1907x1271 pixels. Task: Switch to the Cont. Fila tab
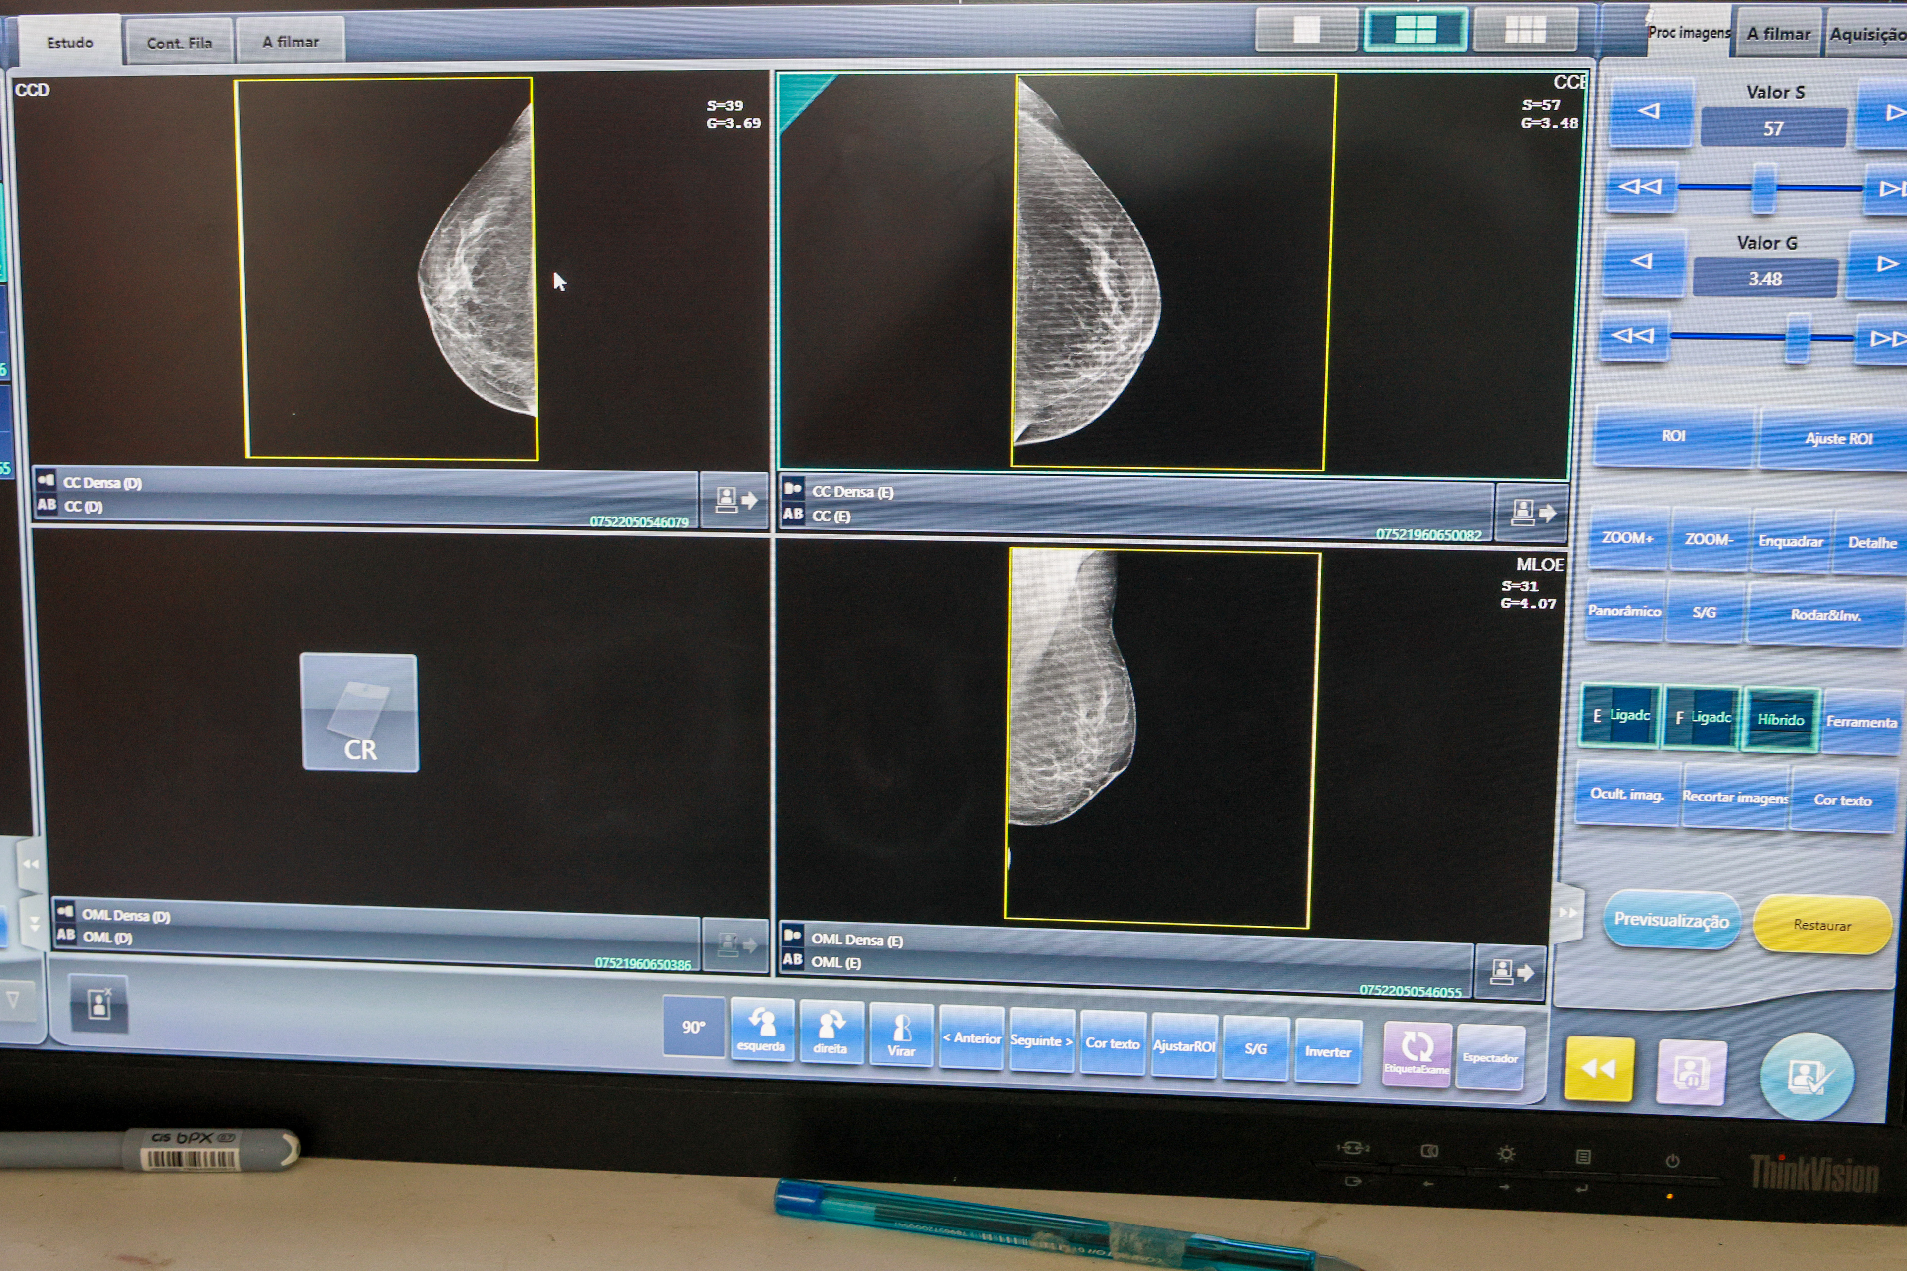[179, 43]
